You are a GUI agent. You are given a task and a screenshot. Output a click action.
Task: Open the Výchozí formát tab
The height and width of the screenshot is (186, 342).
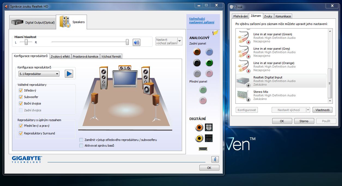(x=111, y=56)
